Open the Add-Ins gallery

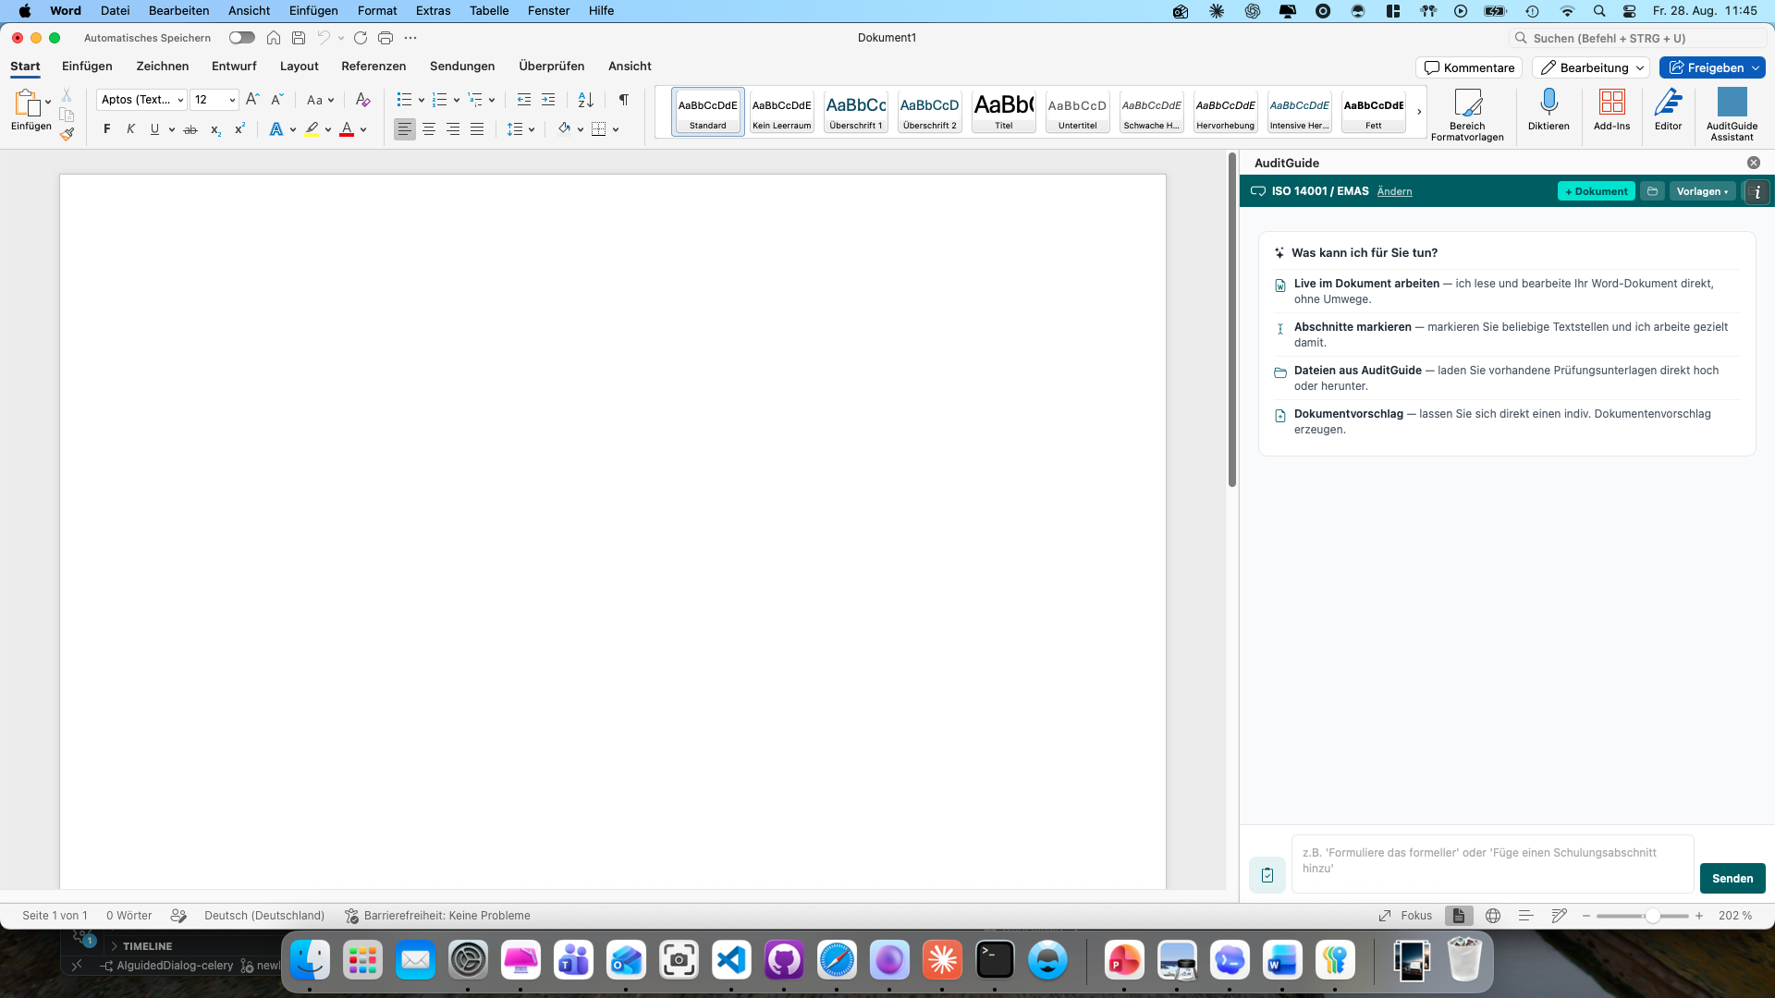1611,110
